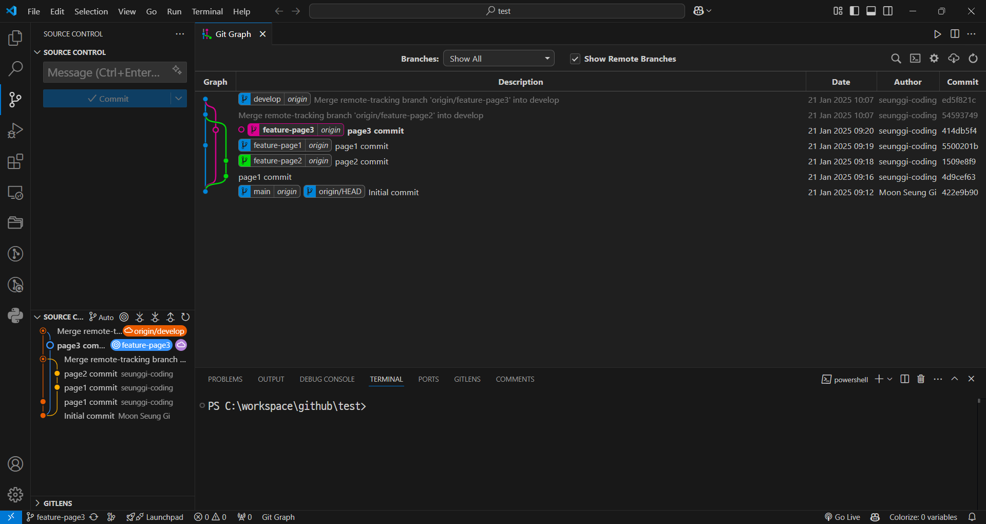Viewport: 986px width, 524px height.
Task: Click Git Graph in the status bar
Action: pos(278,517)
